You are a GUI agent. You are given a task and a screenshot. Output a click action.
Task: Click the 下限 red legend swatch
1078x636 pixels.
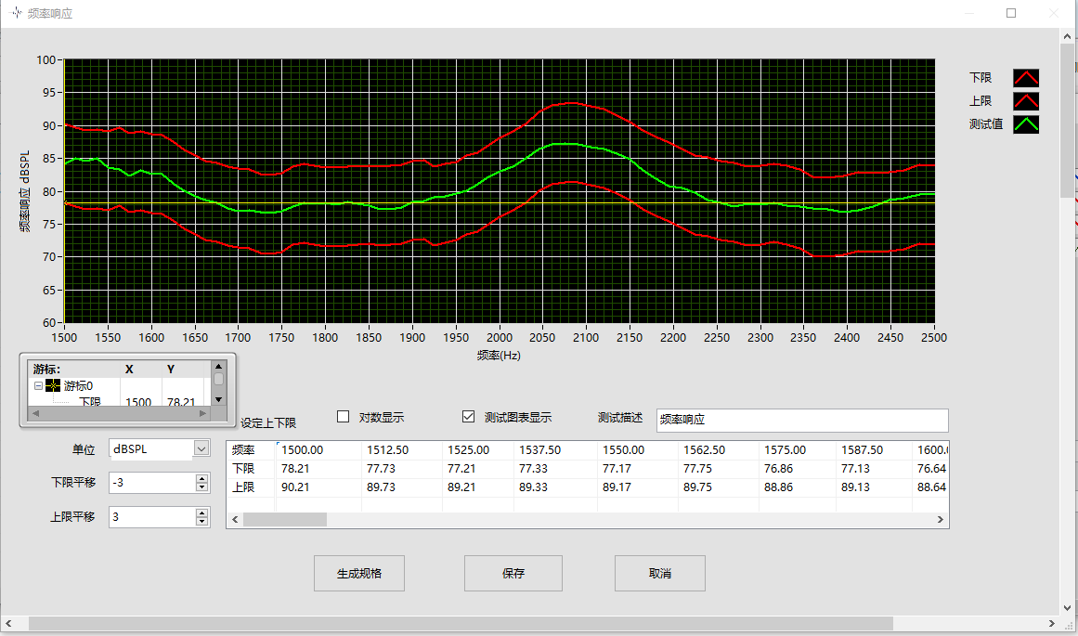point(1026,78)
